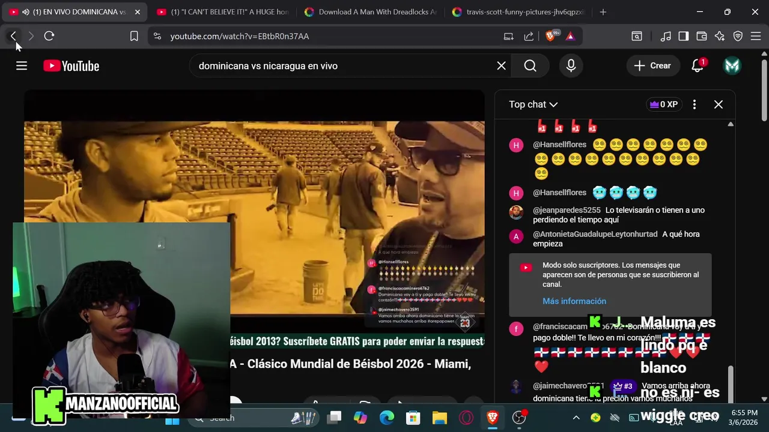Click the Crear button
This screenshot has width=769, height=432.
[x=652, y=66]
